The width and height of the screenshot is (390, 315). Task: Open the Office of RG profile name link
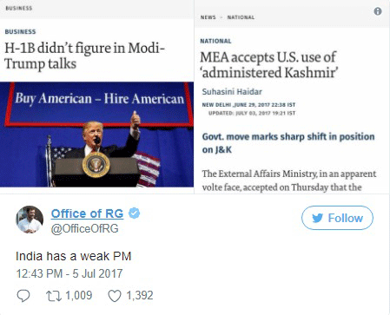click(87, 213)
